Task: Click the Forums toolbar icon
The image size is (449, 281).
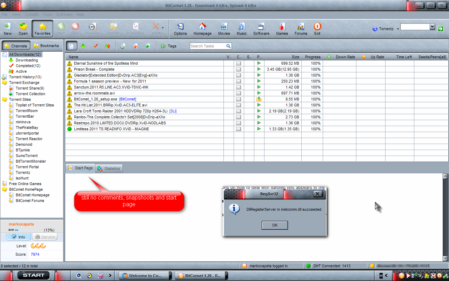Action: [301, 28]
